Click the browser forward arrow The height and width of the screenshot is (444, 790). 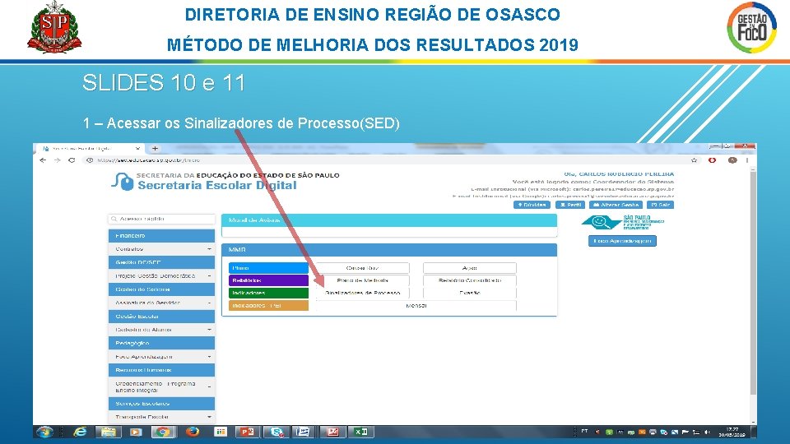point(58,160)
